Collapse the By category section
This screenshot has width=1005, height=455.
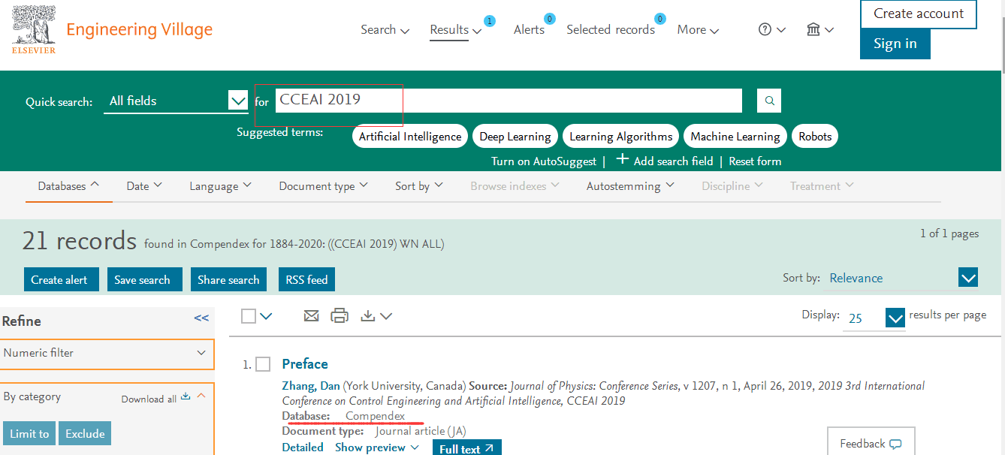tap(201, 396)
